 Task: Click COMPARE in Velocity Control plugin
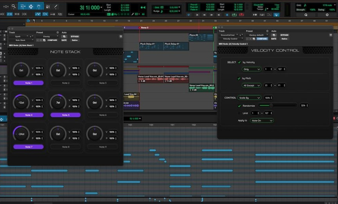pyautogui.click(x=262, y=39)
